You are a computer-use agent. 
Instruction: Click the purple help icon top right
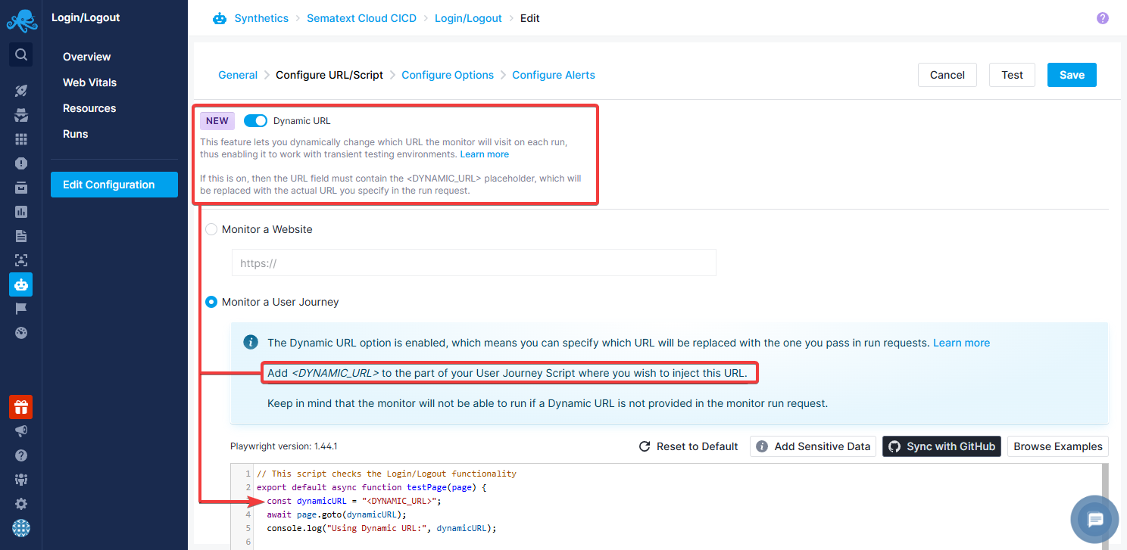[1103, 18]
